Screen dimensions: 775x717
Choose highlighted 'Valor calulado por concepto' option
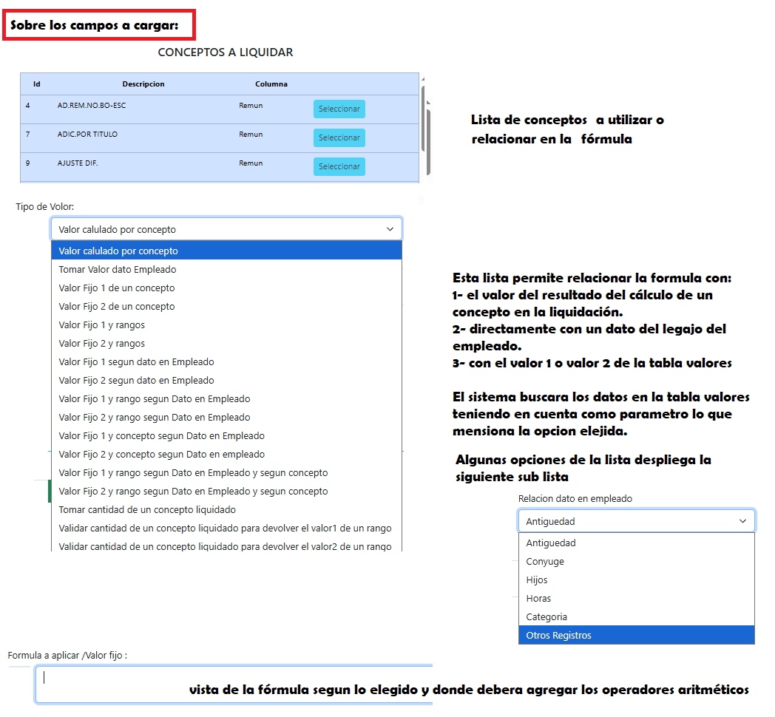226,251
